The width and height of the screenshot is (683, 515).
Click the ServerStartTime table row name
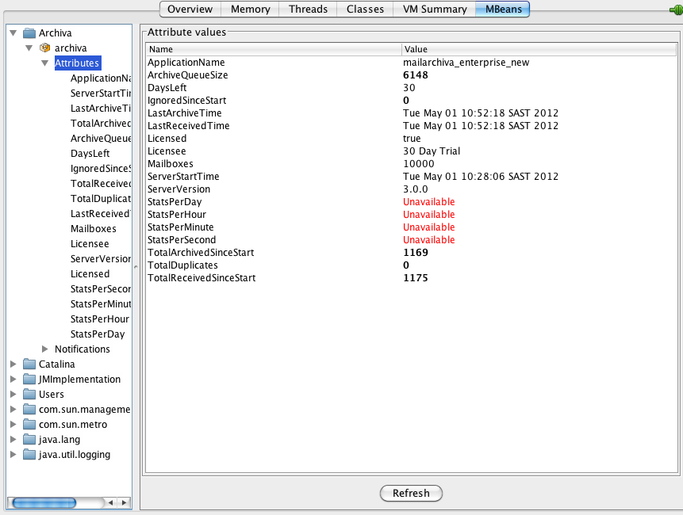183,176
